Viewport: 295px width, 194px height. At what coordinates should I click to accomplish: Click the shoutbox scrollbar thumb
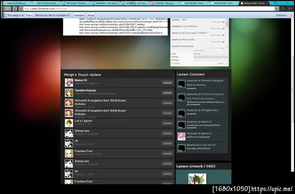coord(227,24)
